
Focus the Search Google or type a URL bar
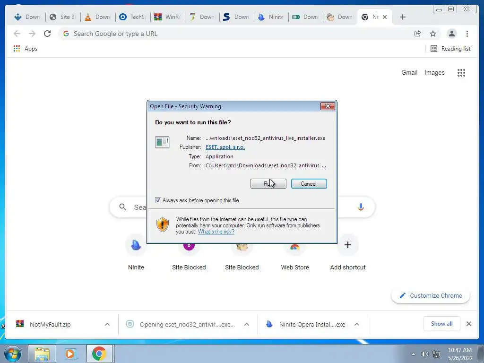[x=234, y=34]
